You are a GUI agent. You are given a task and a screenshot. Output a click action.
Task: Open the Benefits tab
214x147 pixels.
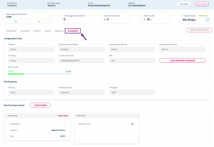click(x=59, y=31)
